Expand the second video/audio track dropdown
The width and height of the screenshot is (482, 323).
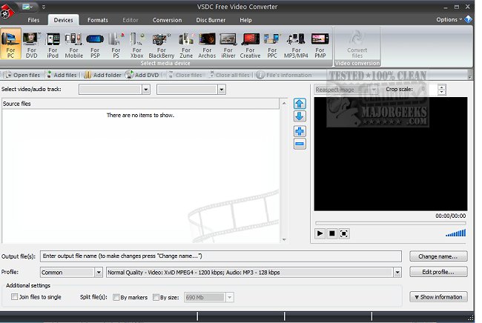222,90
